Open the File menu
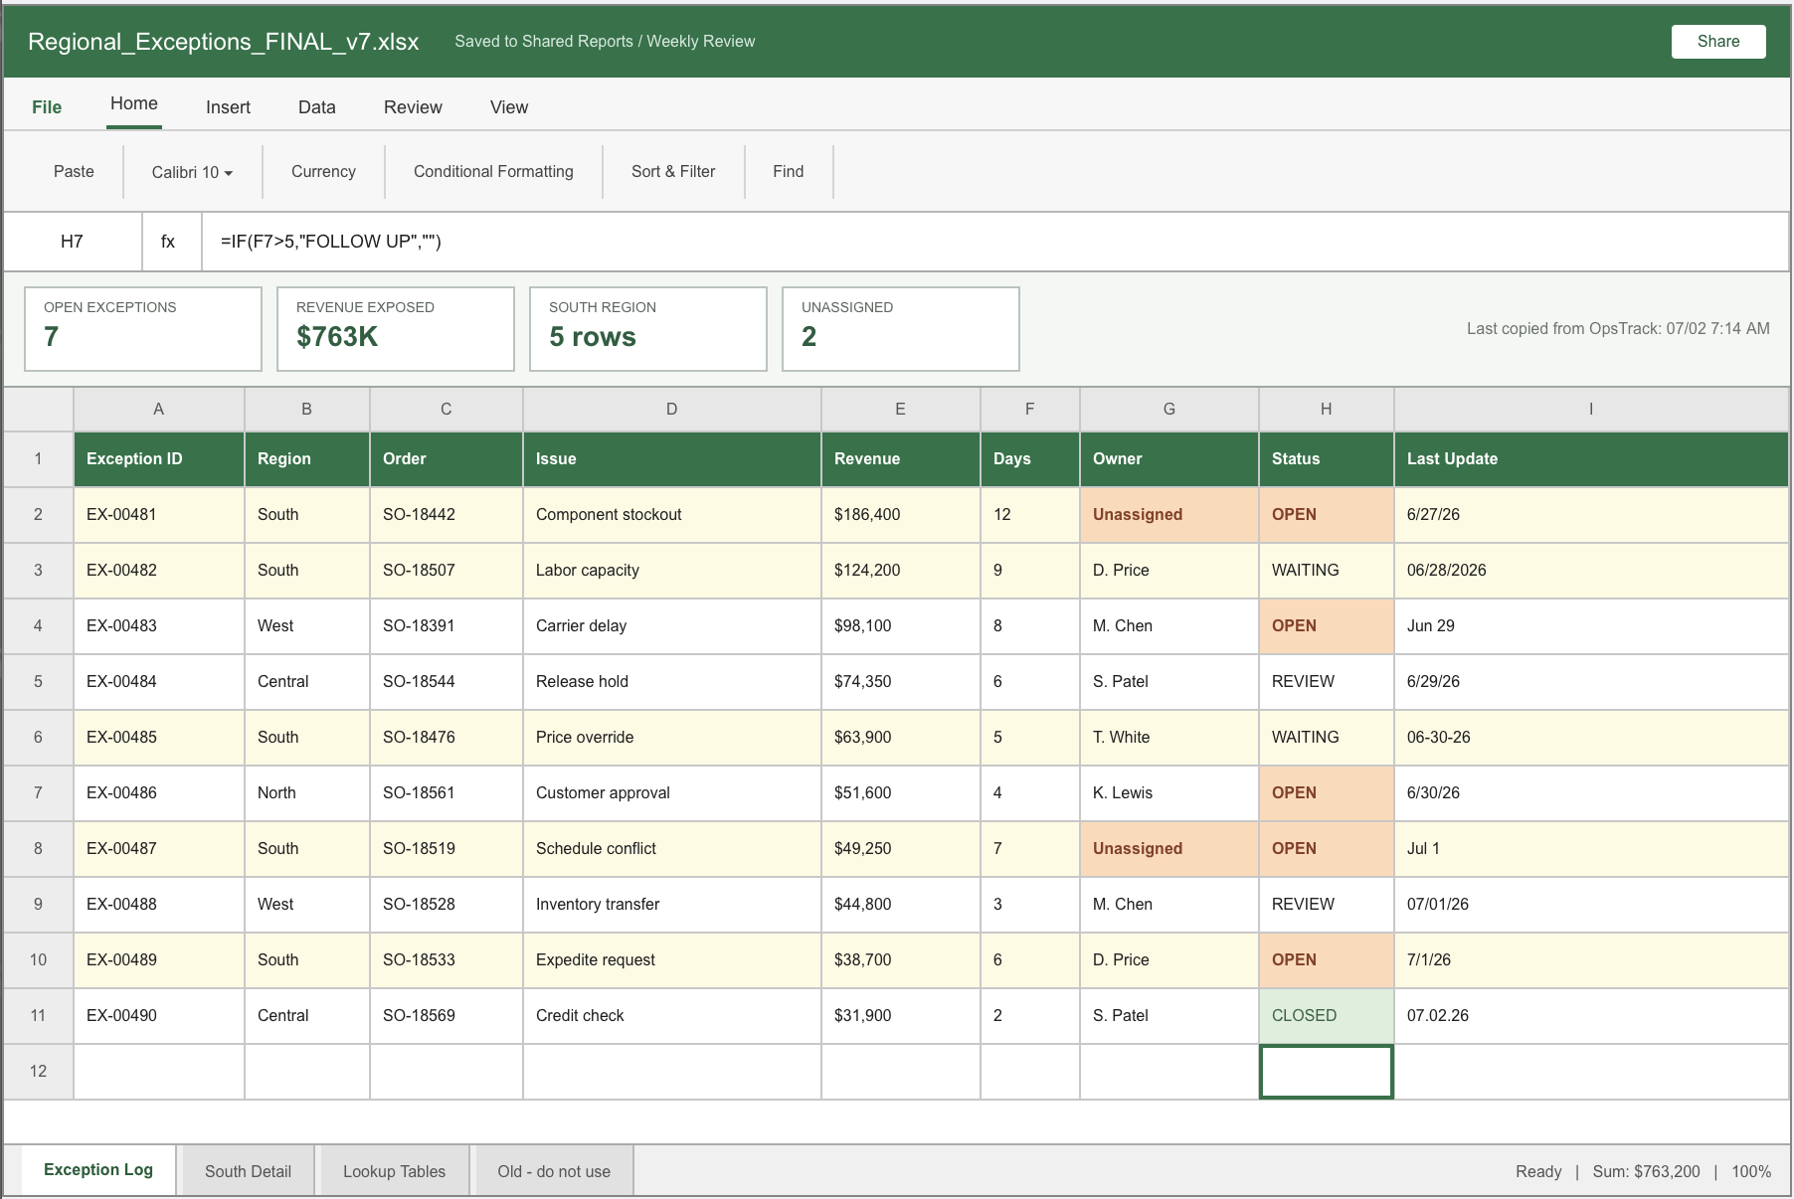 (47, 106)
